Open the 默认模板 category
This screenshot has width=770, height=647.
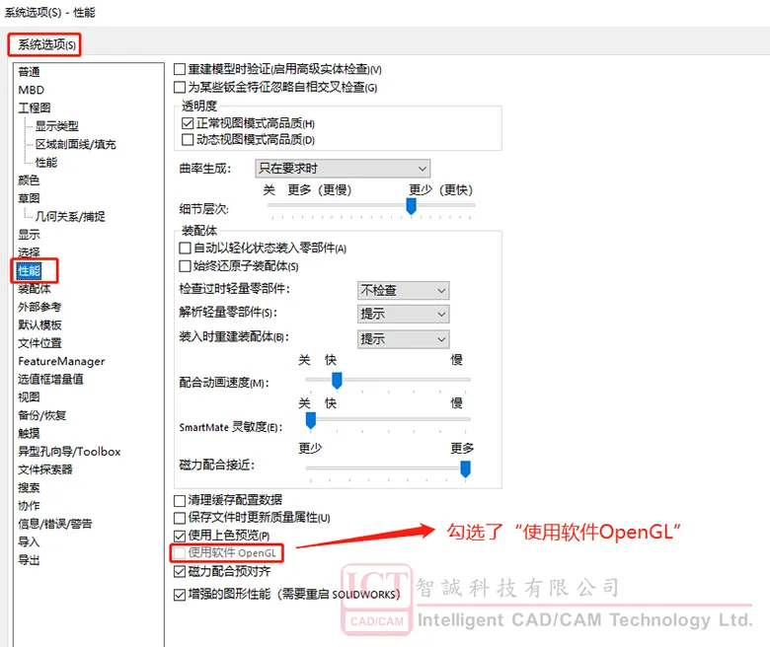tap(39, 324)
